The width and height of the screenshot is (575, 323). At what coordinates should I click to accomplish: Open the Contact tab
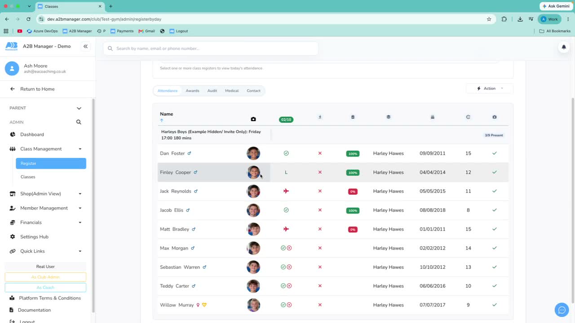click(253, 91)
